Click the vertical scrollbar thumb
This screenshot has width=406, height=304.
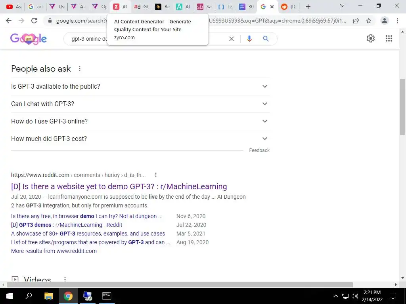pyautogui.click(x=402, y=106)
